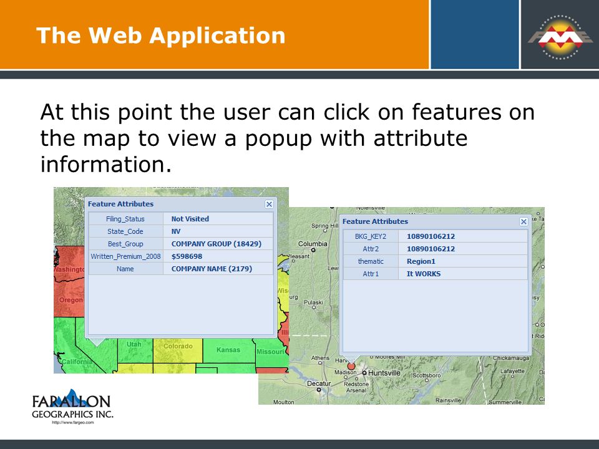Screen dimensions: 599x449
Task: Select the Name attribute label
Action: [125, 269]
